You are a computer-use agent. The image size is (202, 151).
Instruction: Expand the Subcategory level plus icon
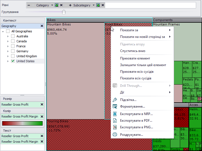70,5
